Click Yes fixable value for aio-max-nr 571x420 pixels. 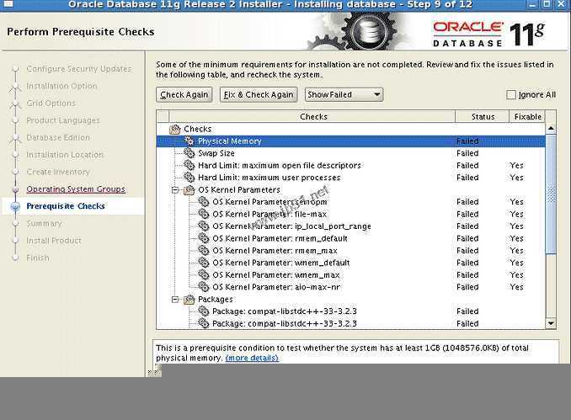(517, 287)
